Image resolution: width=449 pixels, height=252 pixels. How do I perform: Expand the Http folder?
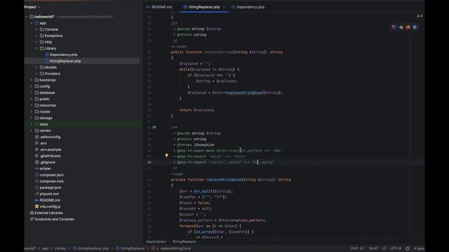pyautogui.click(x=36, y=42)
